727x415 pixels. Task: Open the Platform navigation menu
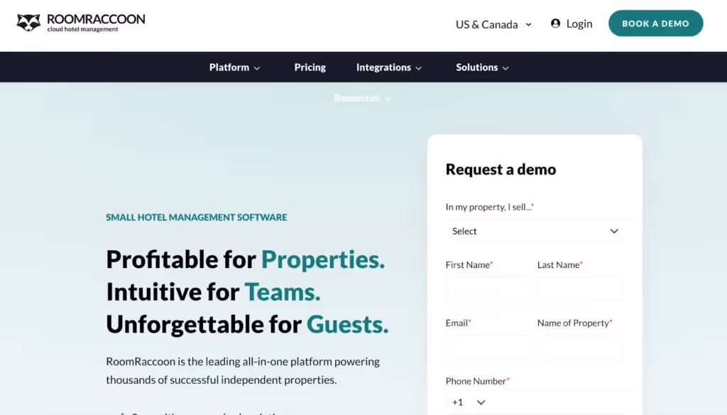229,67
